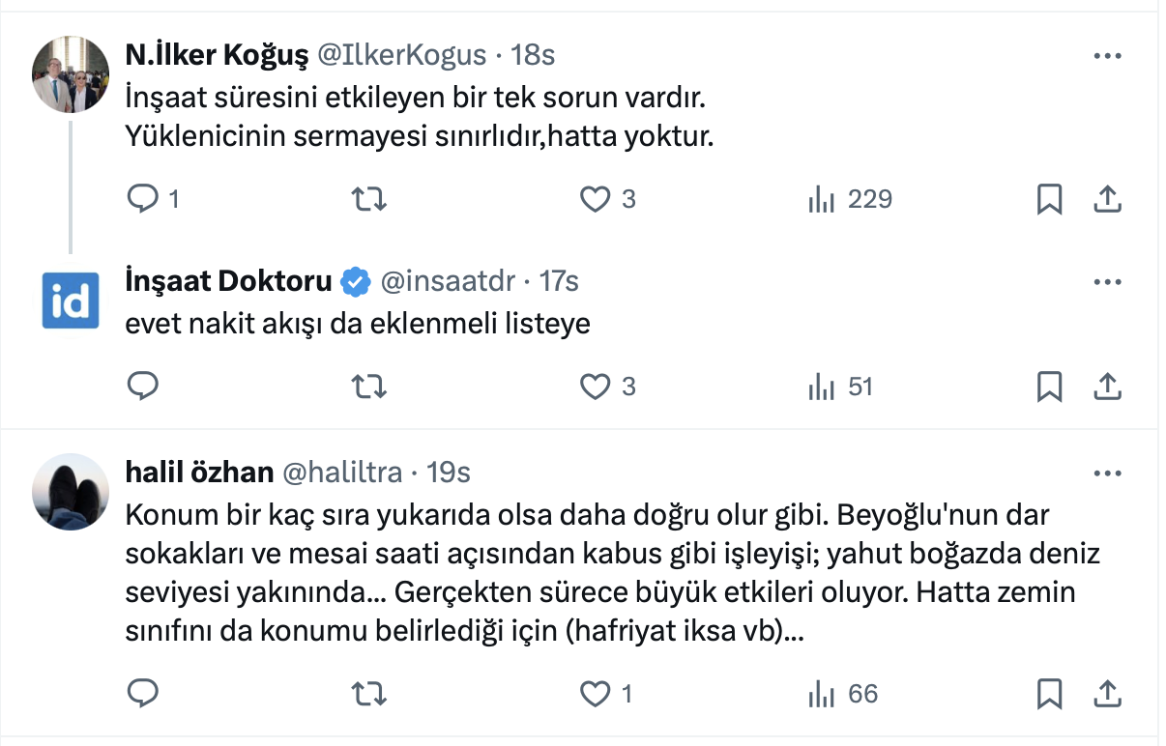The height and width of the screenshot is (746, 1166).
Task: Open @IlkerKogus profile handle
Action: pos(401,55)
